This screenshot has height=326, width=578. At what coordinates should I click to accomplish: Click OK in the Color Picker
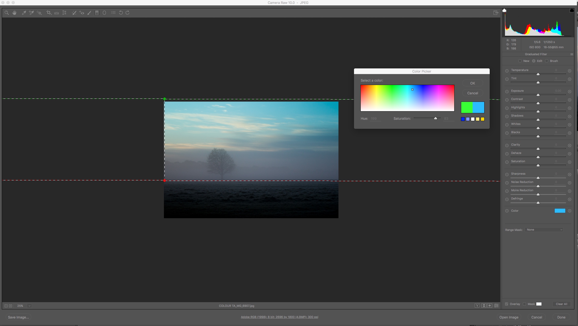click(473, 83)
